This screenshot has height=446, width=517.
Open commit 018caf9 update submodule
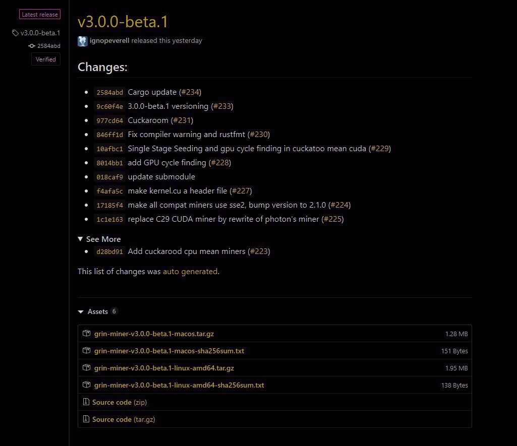pyautogui.click(x=109, y=177)
